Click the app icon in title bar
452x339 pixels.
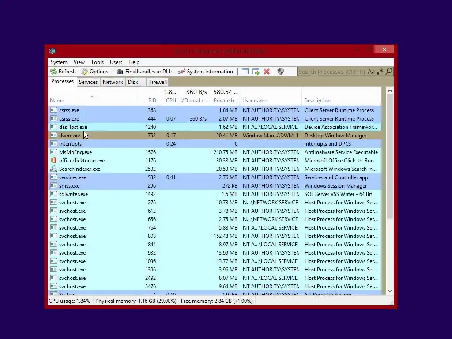(52, 51)
